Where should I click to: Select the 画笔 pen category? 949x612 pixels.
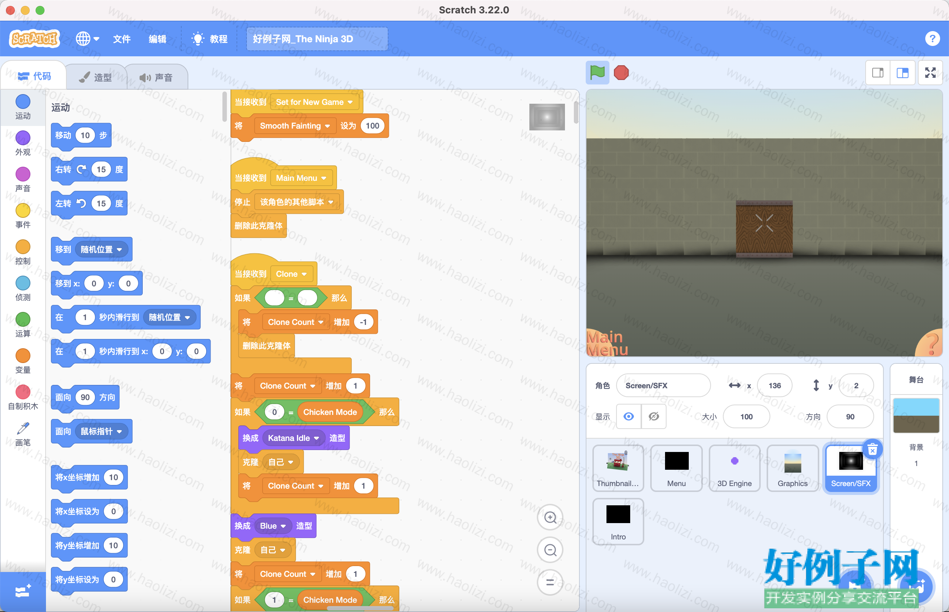click(23, 434)
